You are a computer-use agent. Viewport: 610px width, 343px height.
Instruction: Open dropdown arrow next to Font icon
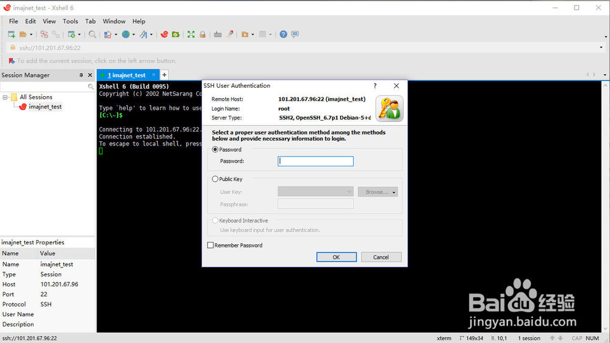coord(151,35)
